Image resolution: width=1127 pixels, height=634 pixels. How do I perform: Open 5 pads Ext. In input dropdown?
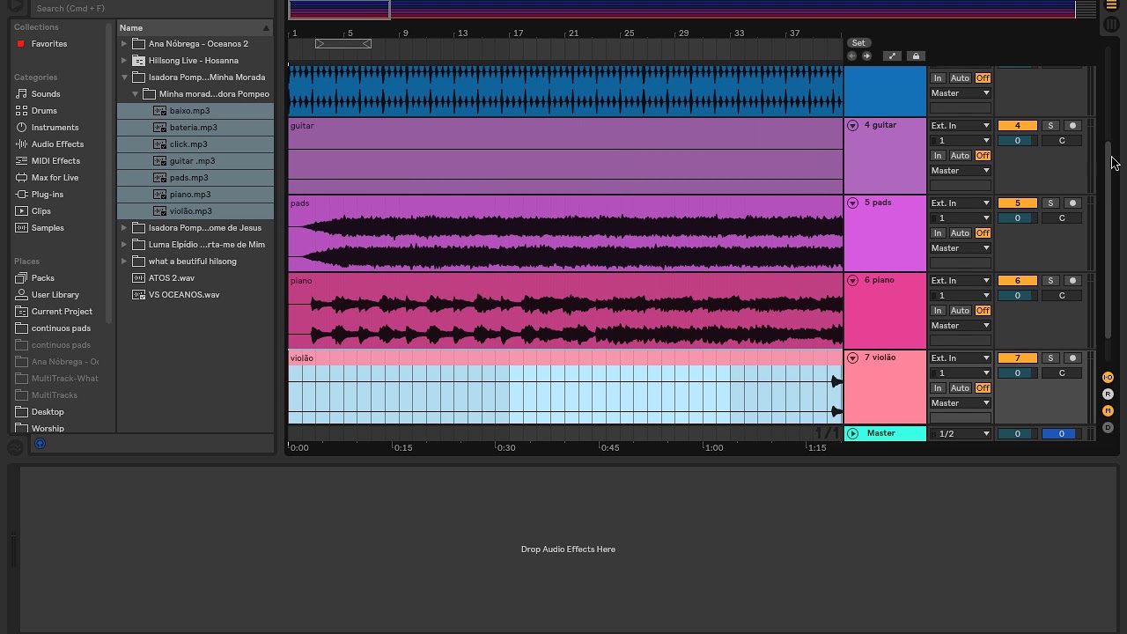point(961,203)
